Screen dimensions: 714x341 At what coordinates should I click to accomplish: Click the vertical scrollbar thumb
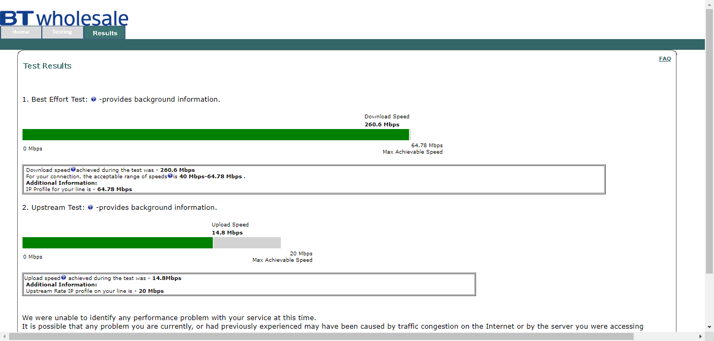(x=709, y=139)
